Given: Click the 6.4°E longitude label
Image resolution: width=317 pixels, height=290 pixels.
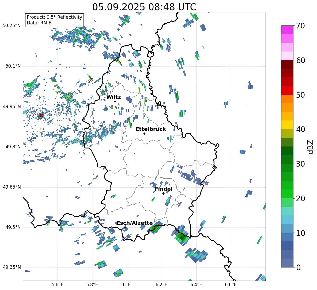Looking at the screenshot, I should [196, 285].
